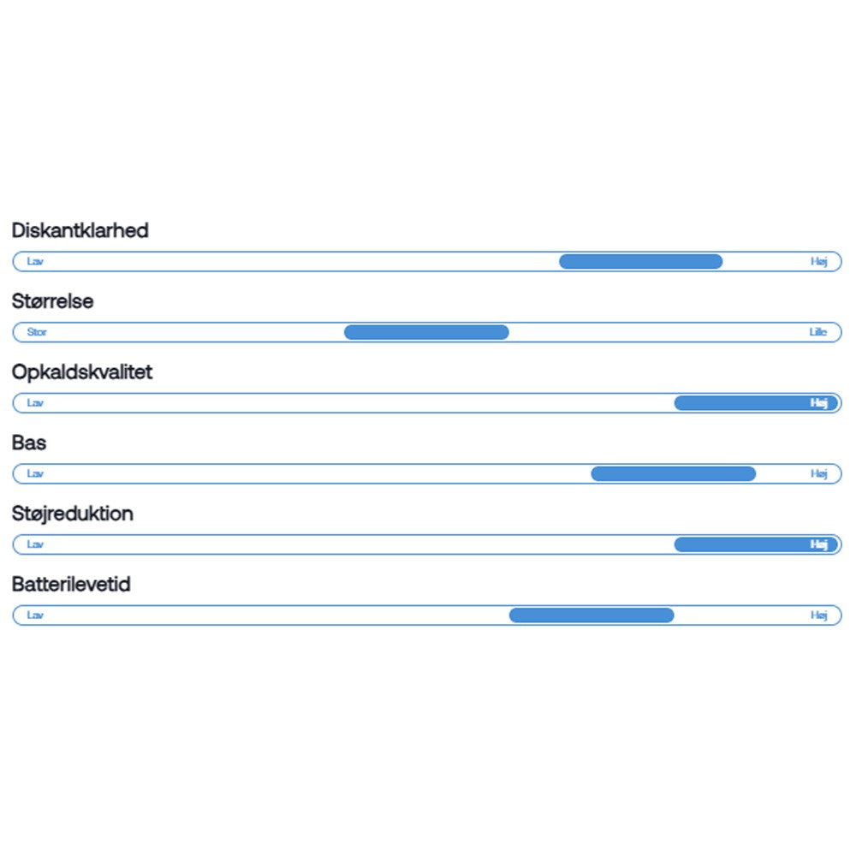Click the Bas slider's blue indicator
The height and width of the screenshot is (856, 856).
(673, 473)
